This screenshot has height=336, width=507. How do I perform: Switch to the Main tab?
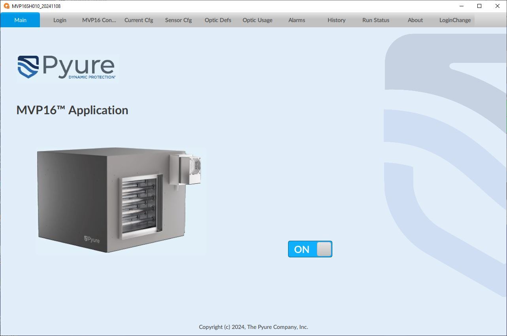20,20
